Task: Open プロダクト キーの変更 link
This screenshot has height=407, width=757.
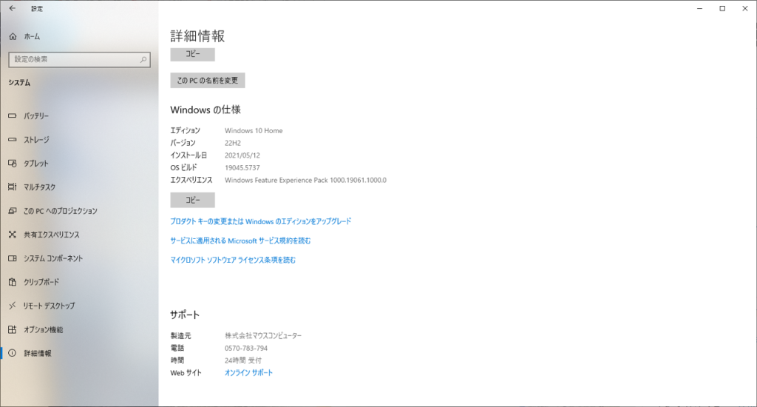Action: click(x=260, y=221)
